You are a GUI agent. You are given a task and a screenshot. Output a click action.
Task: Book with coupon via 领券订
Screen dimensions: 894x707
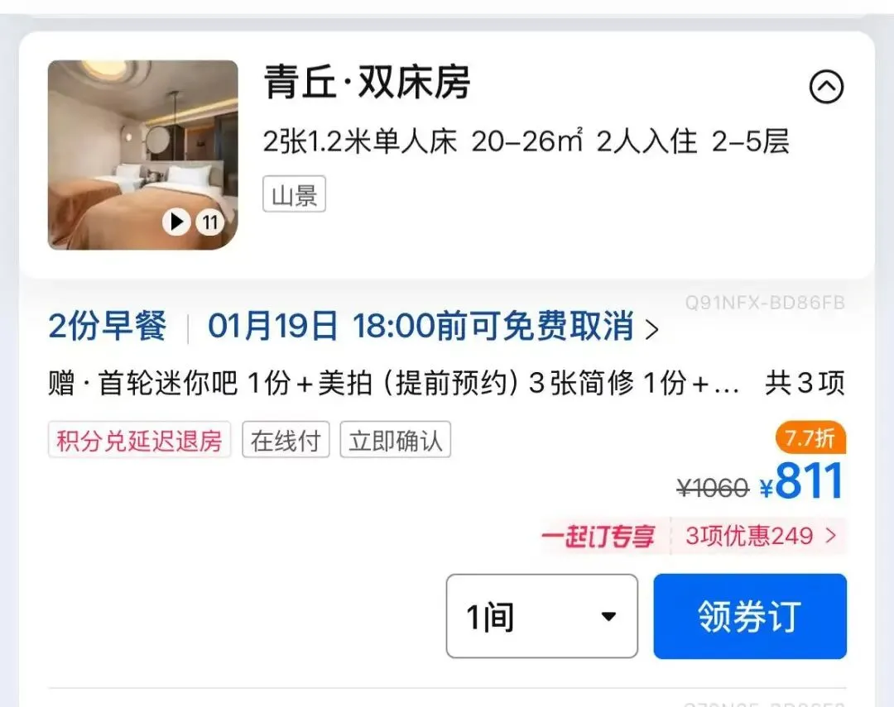[x=750, y=616]
